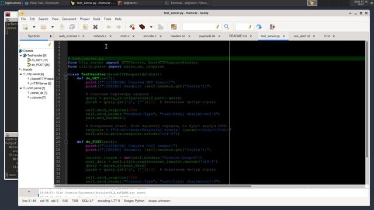Click the Open file folder icon
The height and width of the screenshot is (210, 374).
(x=43, y=27)
